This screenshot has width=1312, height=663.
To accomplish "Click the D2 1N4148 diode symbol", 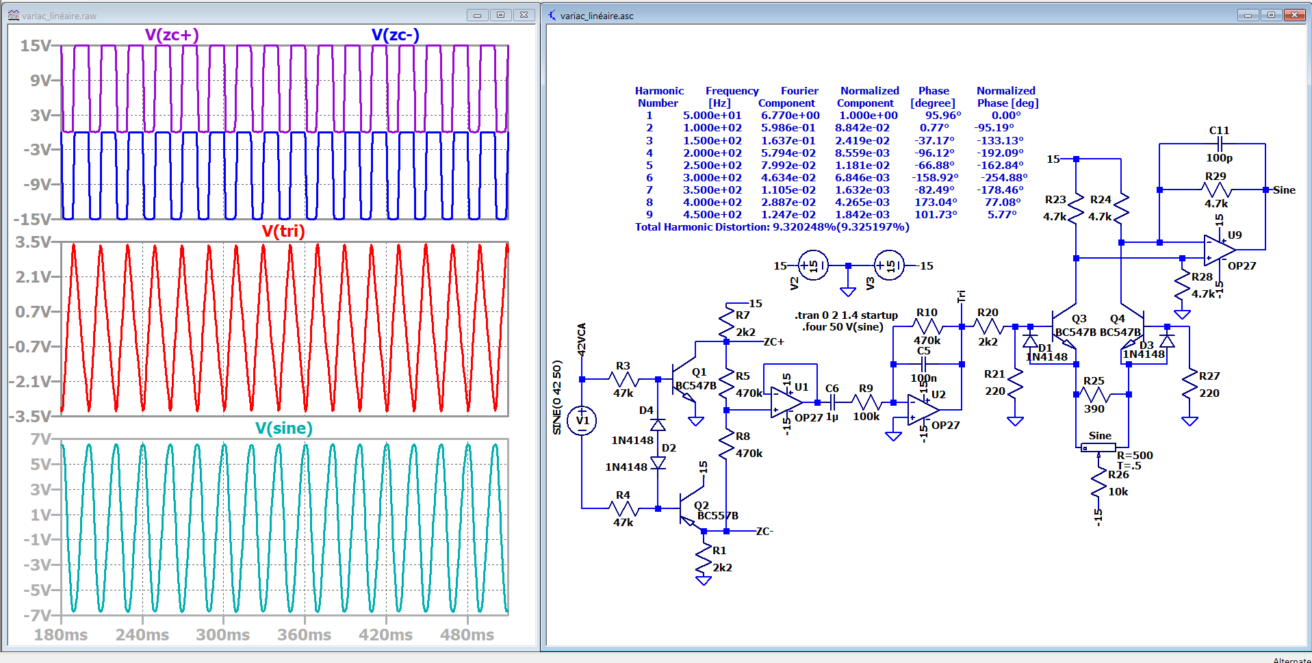I will coord(658,463).
